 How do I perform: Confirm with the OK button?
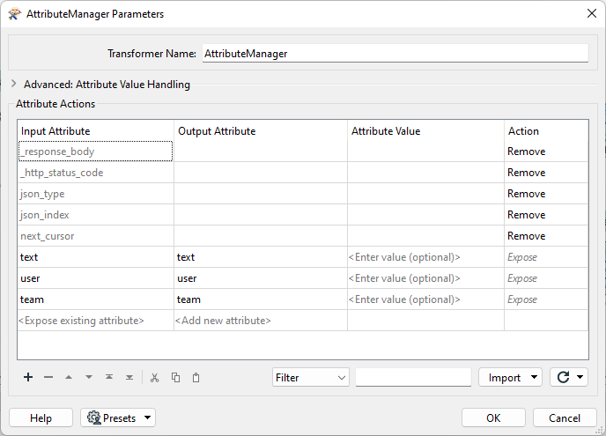493,418
